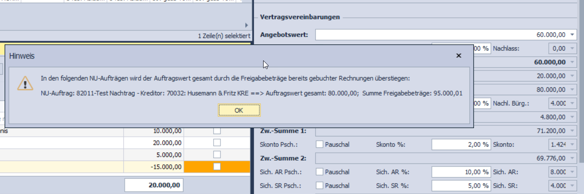Tick Pauschal checkbox for Sich. AR Psch.

320,172
